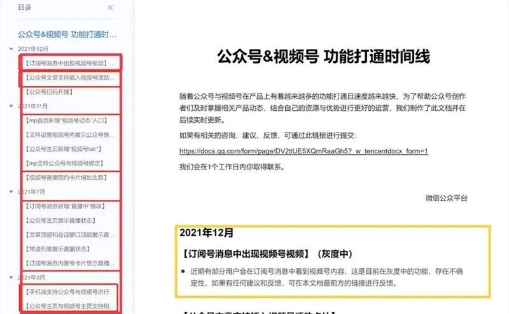Screen dimensions: 509x314
Task: Click the 微信公众平台 signature text
Action: point(447,198)
